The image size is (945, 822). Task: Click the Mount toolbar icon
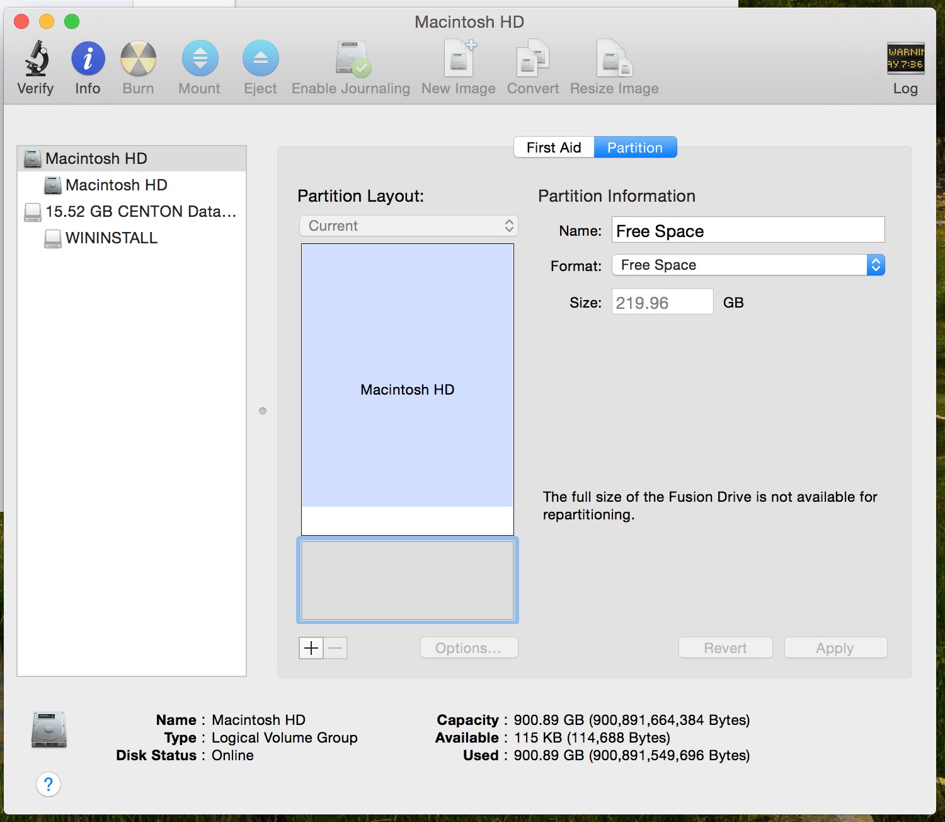click(200, 59)
